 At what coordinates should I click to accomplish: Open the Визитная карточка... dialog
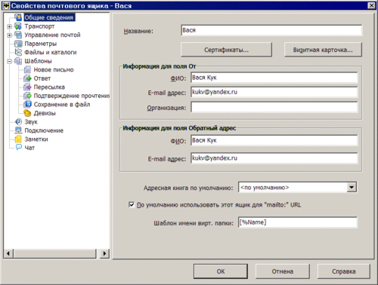pos(323,50)
